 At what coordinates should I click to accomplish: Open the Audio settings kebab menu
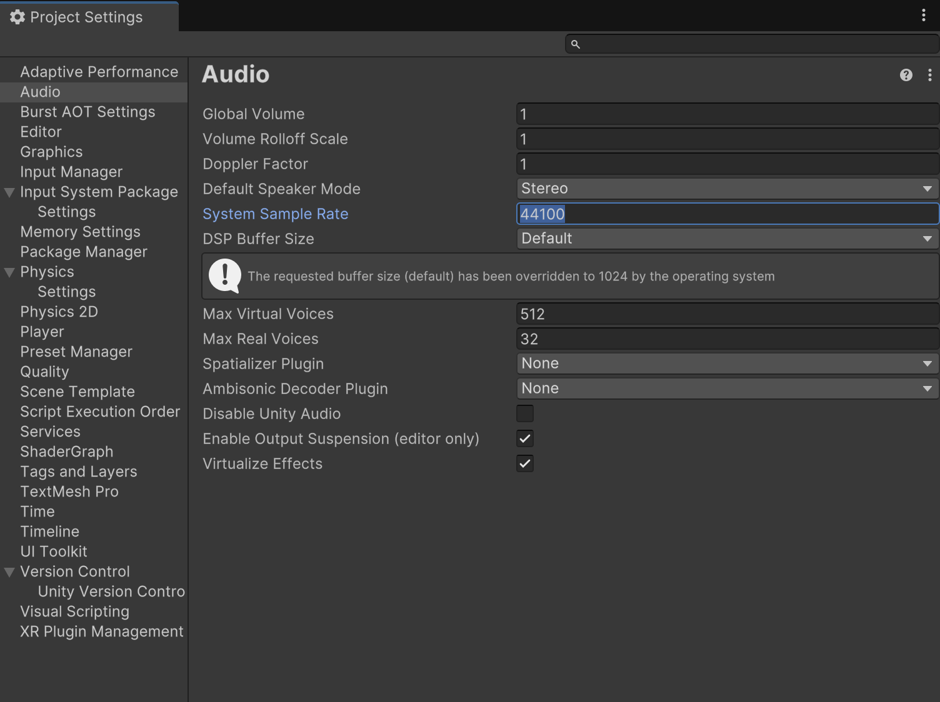point(930,75)
